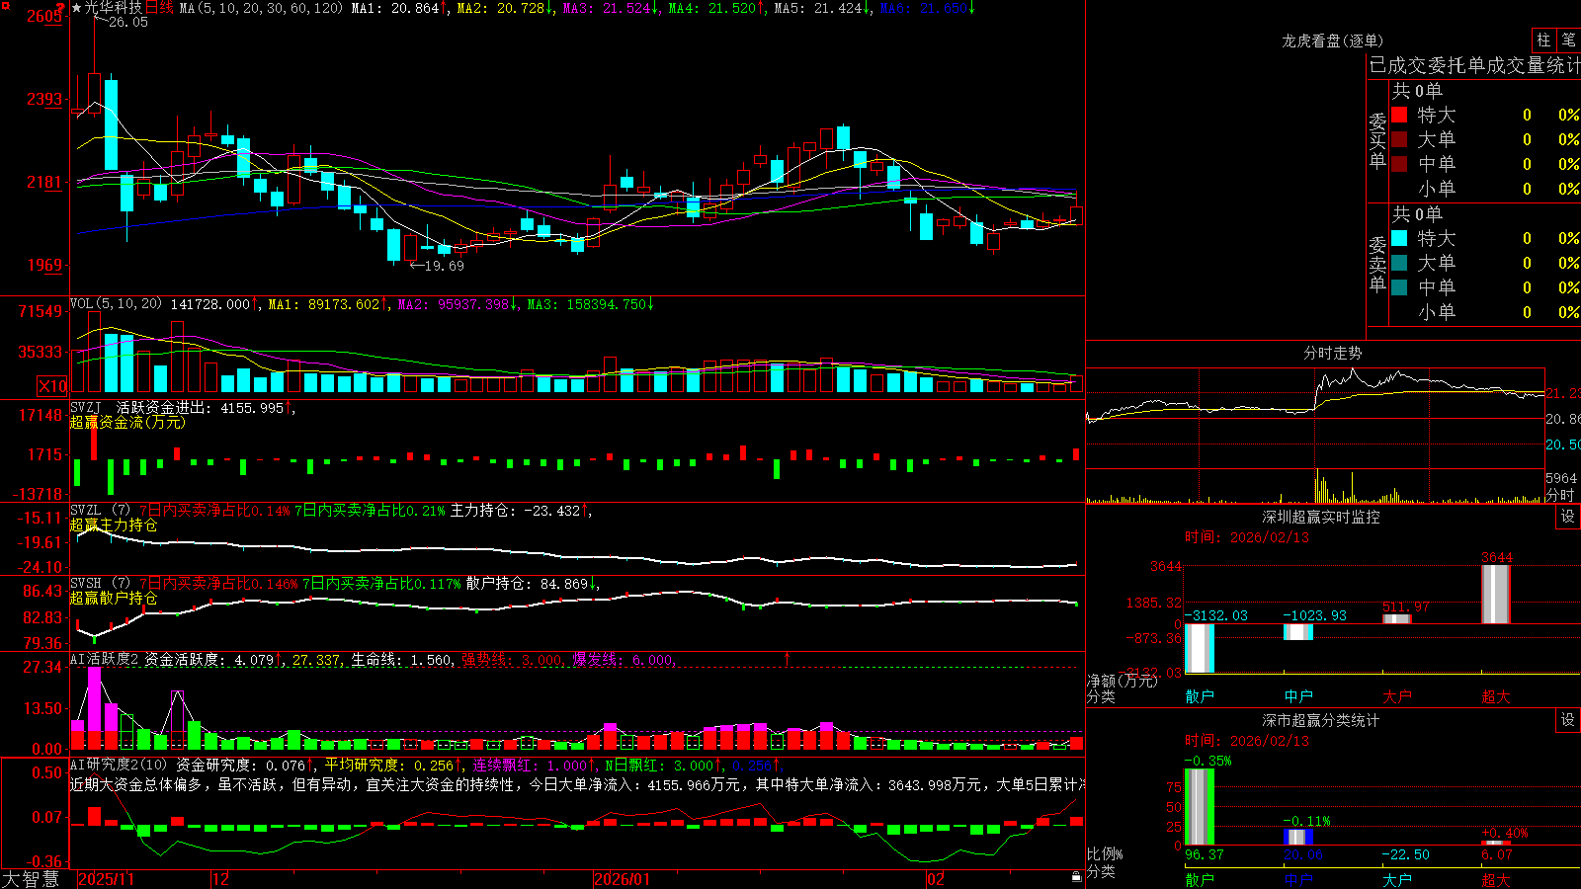The height and width of the screenshot is (889, 1581).
Task: Click the 大智慧 logo button at bottom-left
Action: (x=31, y=879)
